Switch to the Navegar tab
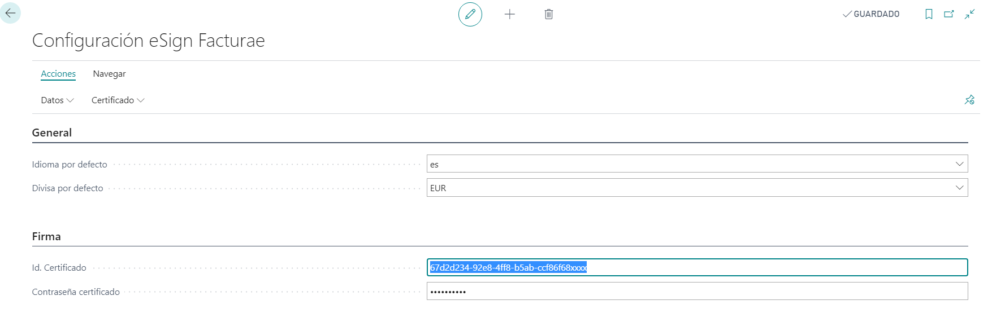 (x=109, y=74)
